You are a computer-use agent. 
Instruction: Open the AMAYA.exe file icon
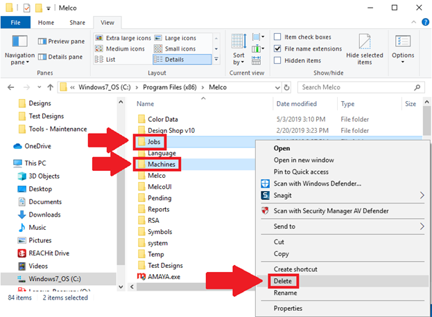(x=141, y=275)
